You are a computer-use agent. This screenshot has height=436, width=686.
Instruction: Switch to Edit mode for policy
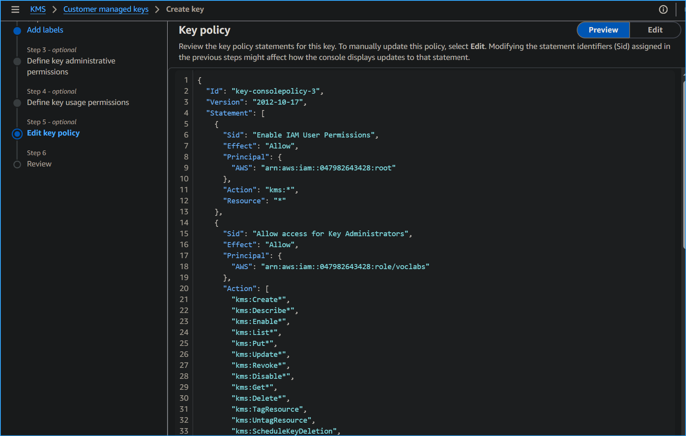[655, 30]
